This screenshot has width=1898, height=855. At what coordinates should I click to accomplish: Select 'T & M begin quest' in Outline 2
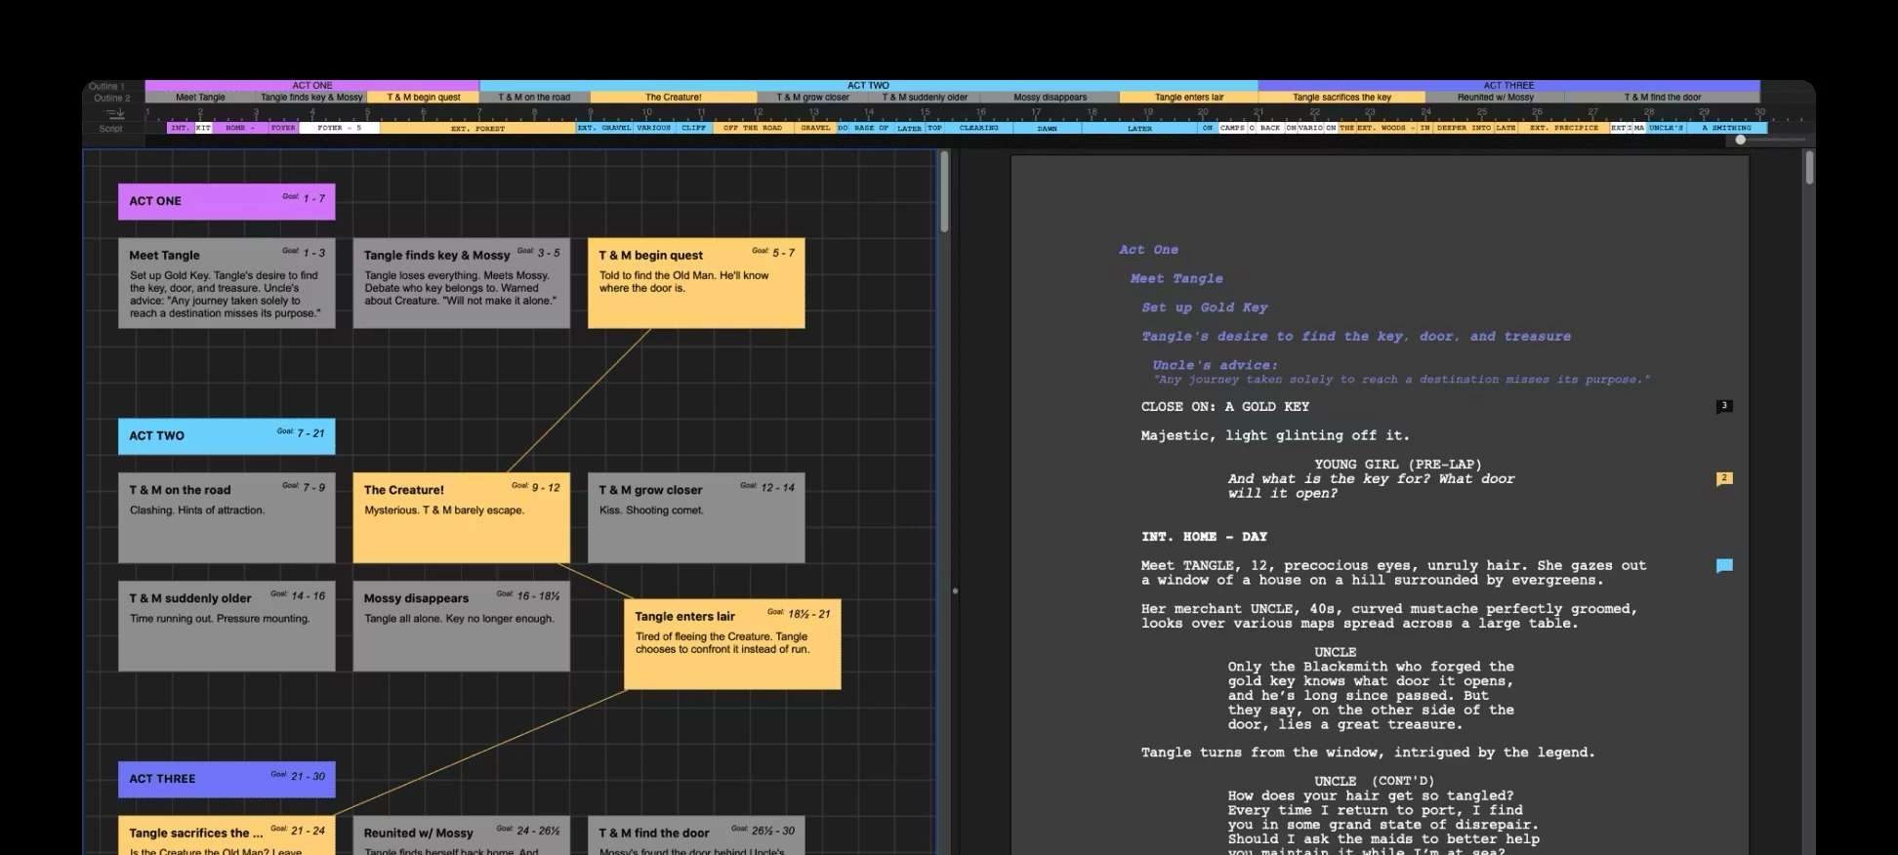[x=424, y=98]
